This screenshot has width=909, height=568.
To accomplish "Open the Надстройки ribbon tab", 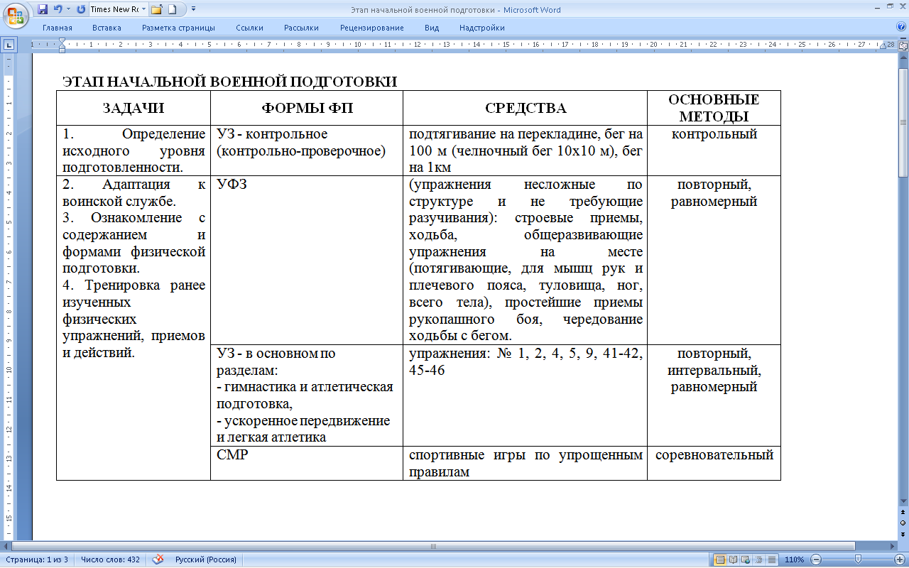I will tap(482, 28).
